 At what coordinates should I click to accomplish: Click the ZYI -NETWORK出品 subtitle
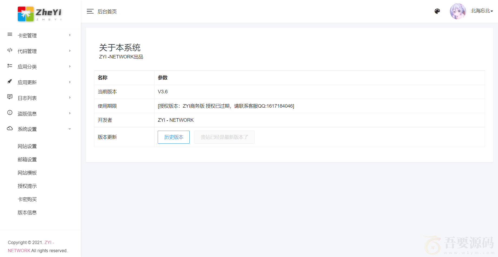point(121,57)
